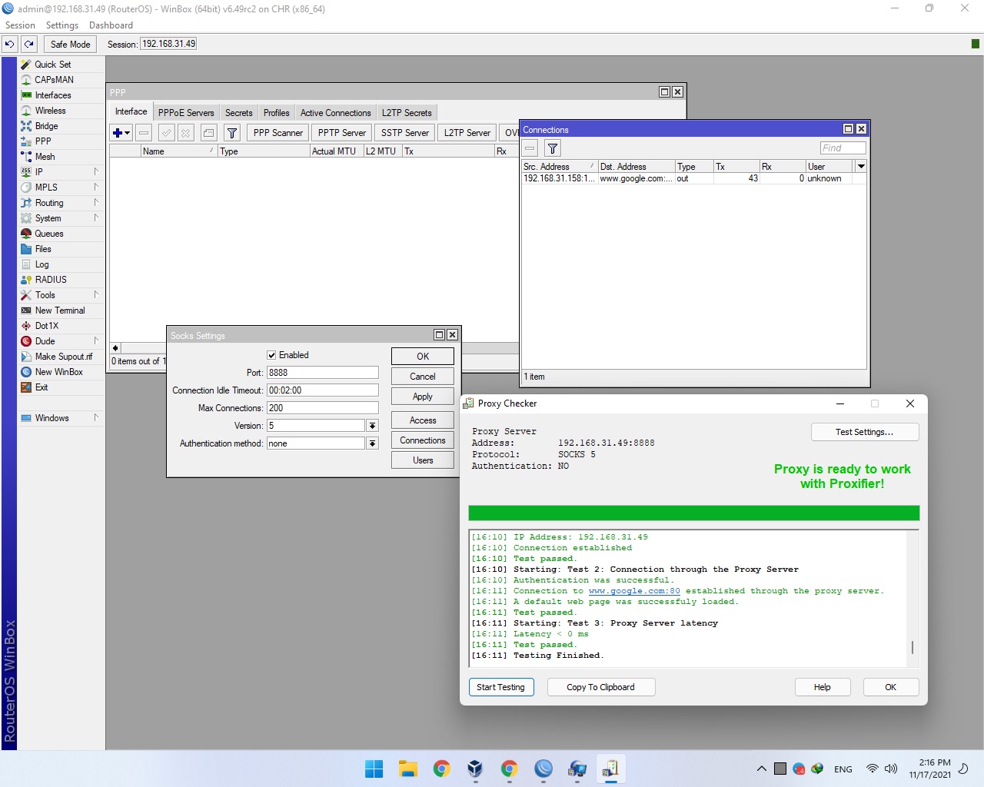984x787 pixels.
Task: Toggle the Enabled checkbox in Socks Settings
Action: (x=271, y=355)
